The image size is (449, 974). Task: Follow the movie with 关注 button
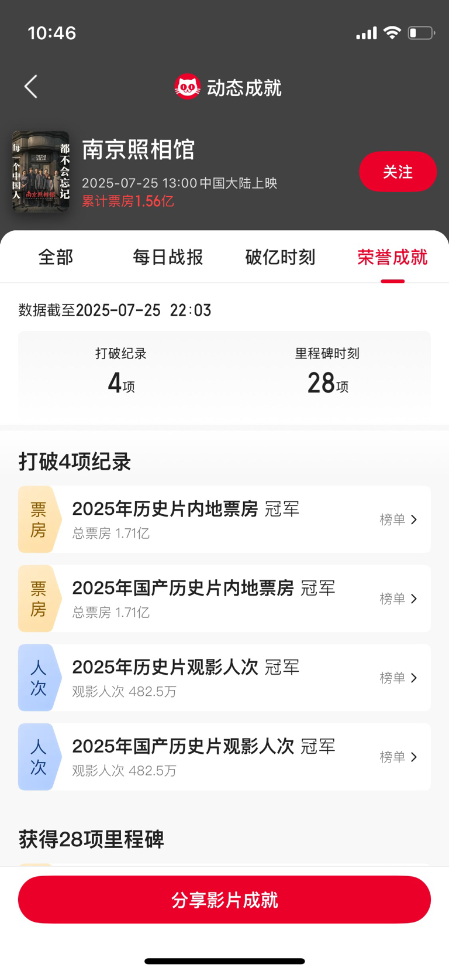398,172
